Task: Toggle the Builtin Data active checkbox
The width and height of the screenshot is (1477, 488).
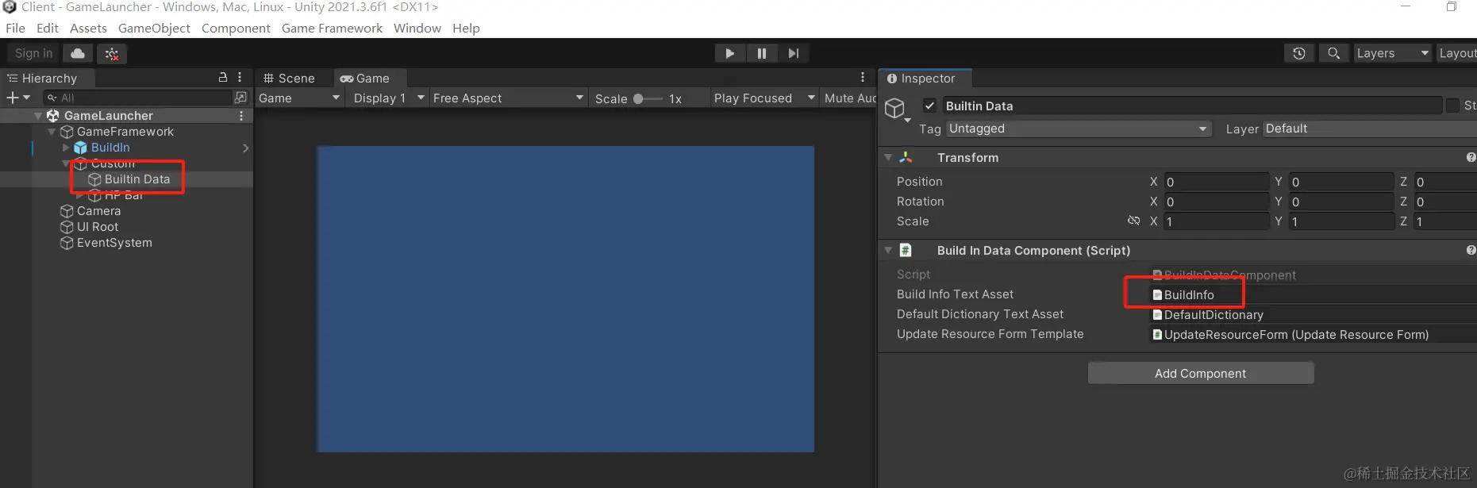Action: (x=929, y=105)
